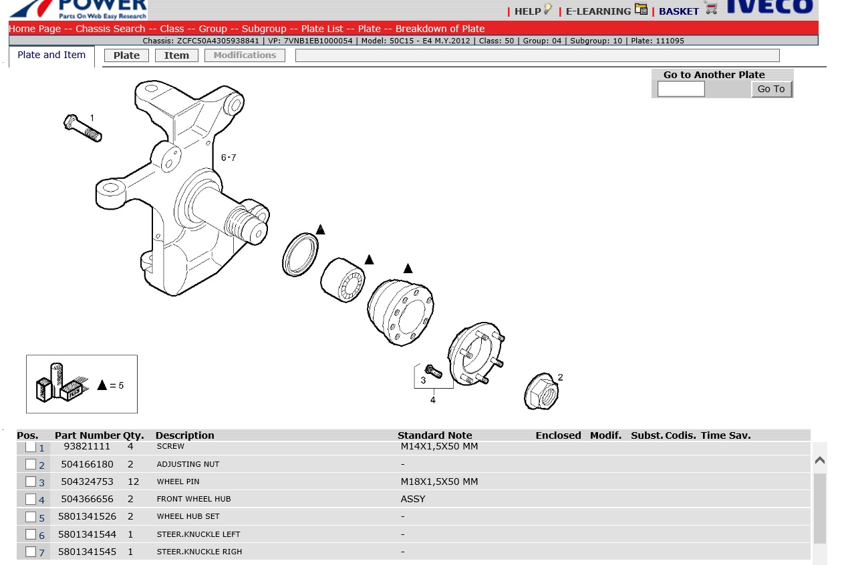Click the IVECO logo

[x=770, y=7]
